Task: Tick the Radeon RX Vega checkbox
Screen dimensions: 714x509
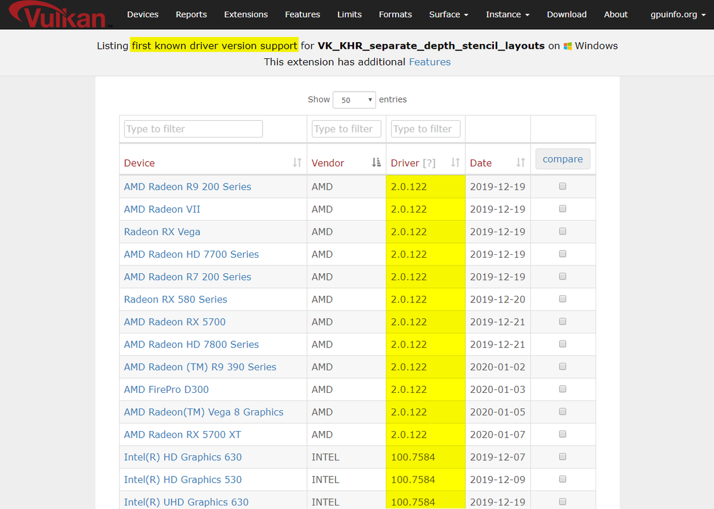Action: coord(563,232)
